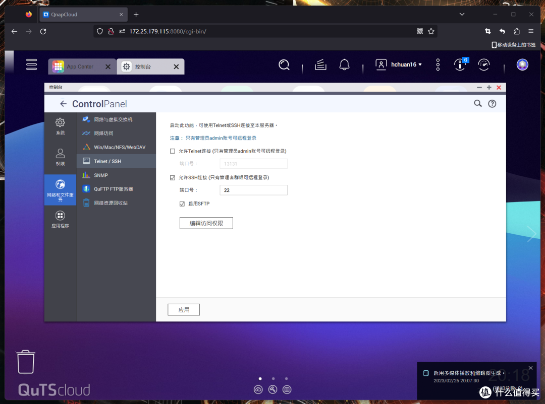Open the dashboard gauge icon
This screenshot has width=545, height=404.
pos(483,64)
